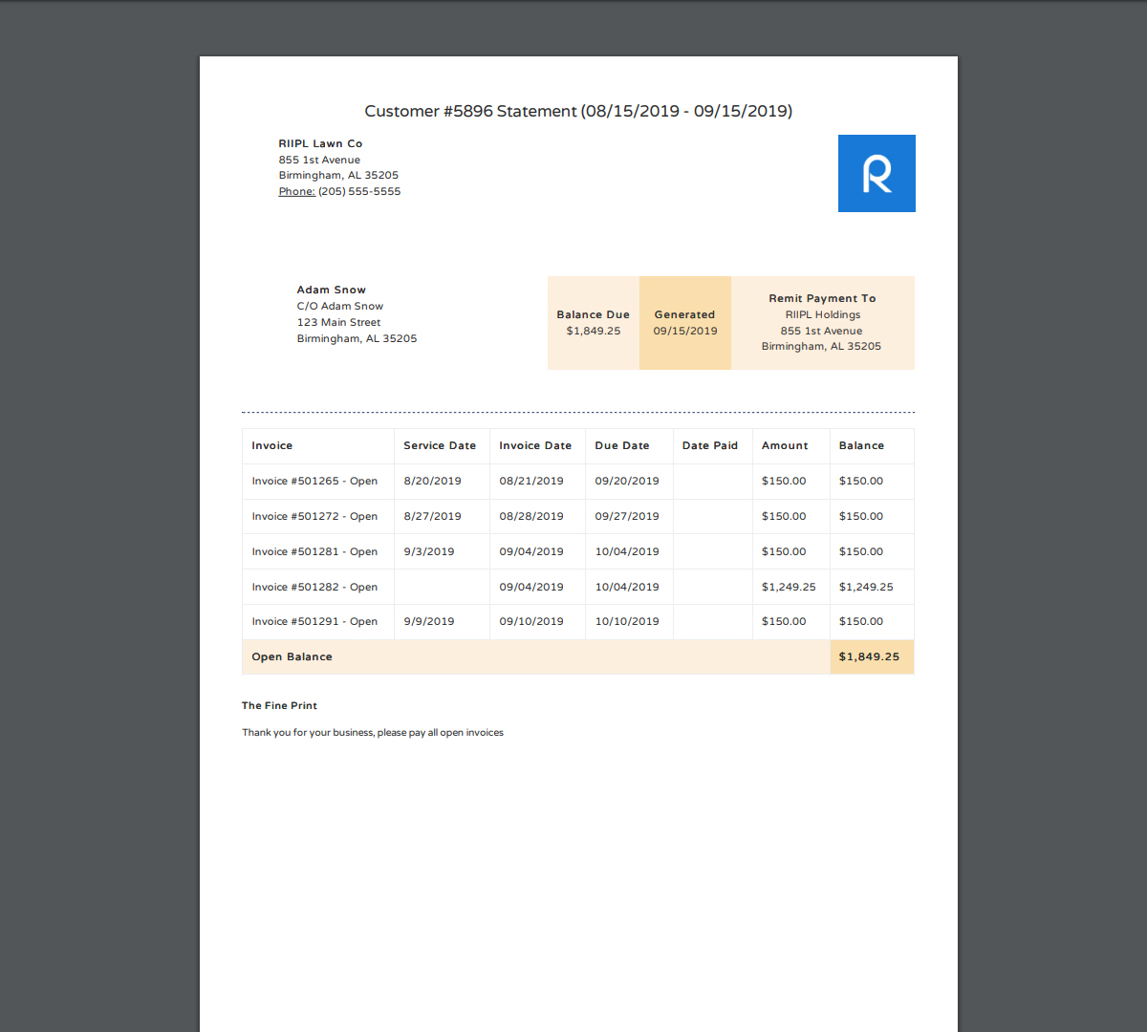Screen dimensions: 1147x1032
Task: Open Invoice #501282 from the table
Action: [x=314, y=587]
